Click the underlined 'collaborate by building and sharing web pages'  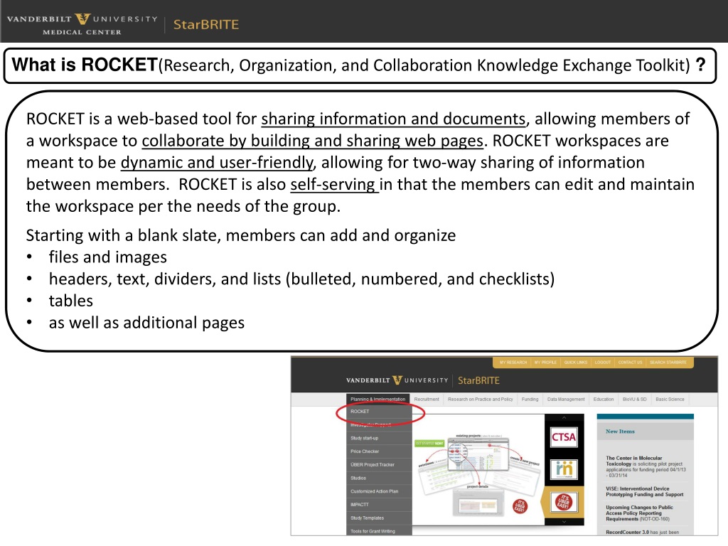[313, 141]
